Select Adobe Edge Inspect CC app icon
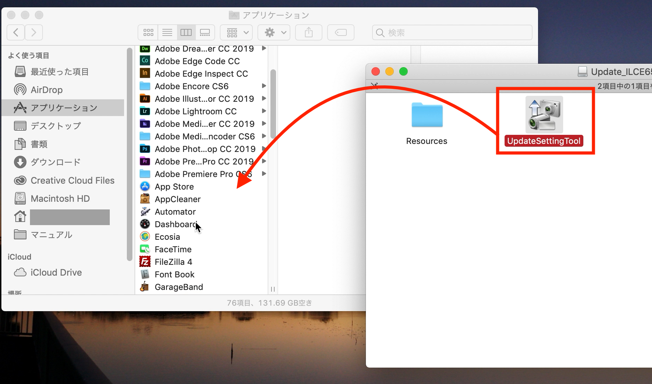Screen dimensions: 652x384 (x=145, y=73)
